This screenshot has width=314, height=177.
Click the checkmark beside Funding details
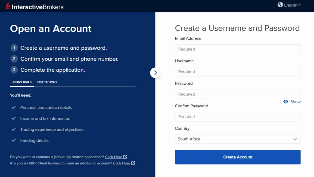pyautogui.click(x=14, y=140)
